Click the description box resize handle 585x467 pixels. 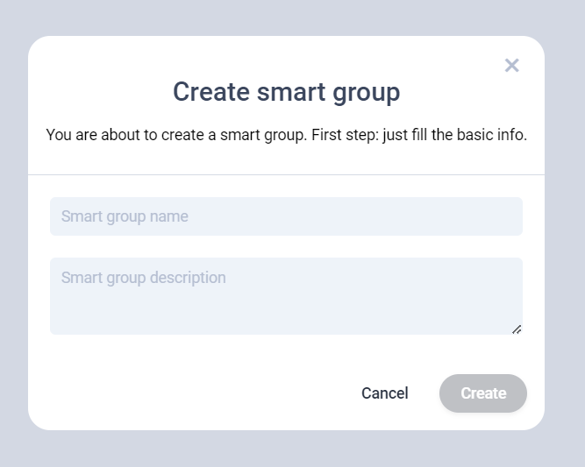pos(517,329)
